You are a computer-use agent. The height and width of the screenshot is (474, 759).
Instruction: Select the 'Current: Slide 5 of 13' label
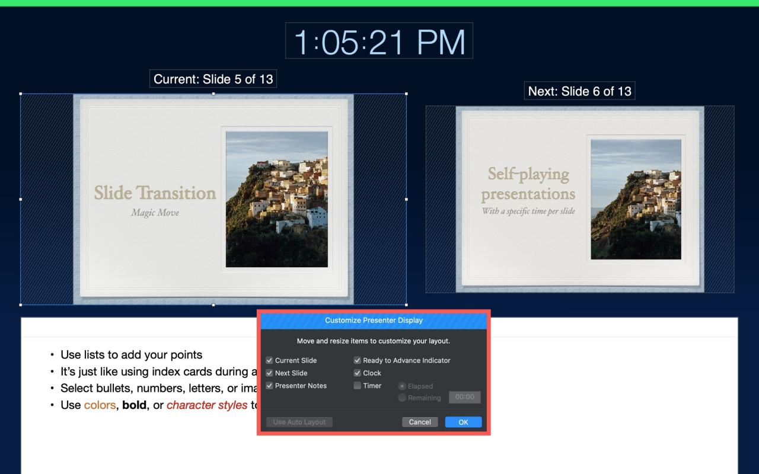[213, 79]
